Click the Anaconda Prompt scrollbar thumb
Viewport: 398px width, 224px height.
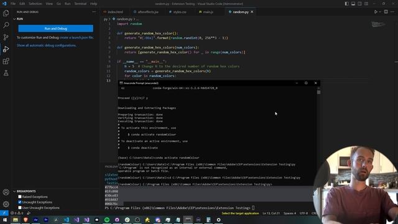318,92
